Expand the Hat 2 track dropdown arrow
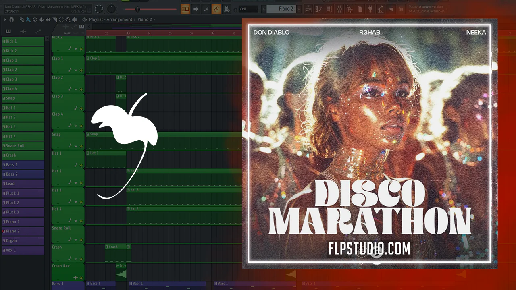The width and height of the screenshot is (516, 290). (x=75, y=183)
